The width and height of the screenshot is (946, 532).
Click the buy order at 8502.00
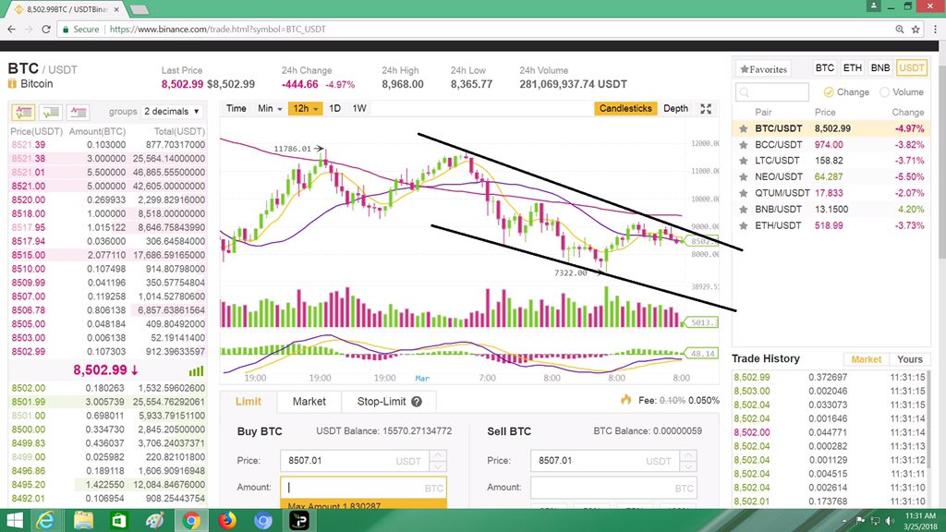click(107, 388)
